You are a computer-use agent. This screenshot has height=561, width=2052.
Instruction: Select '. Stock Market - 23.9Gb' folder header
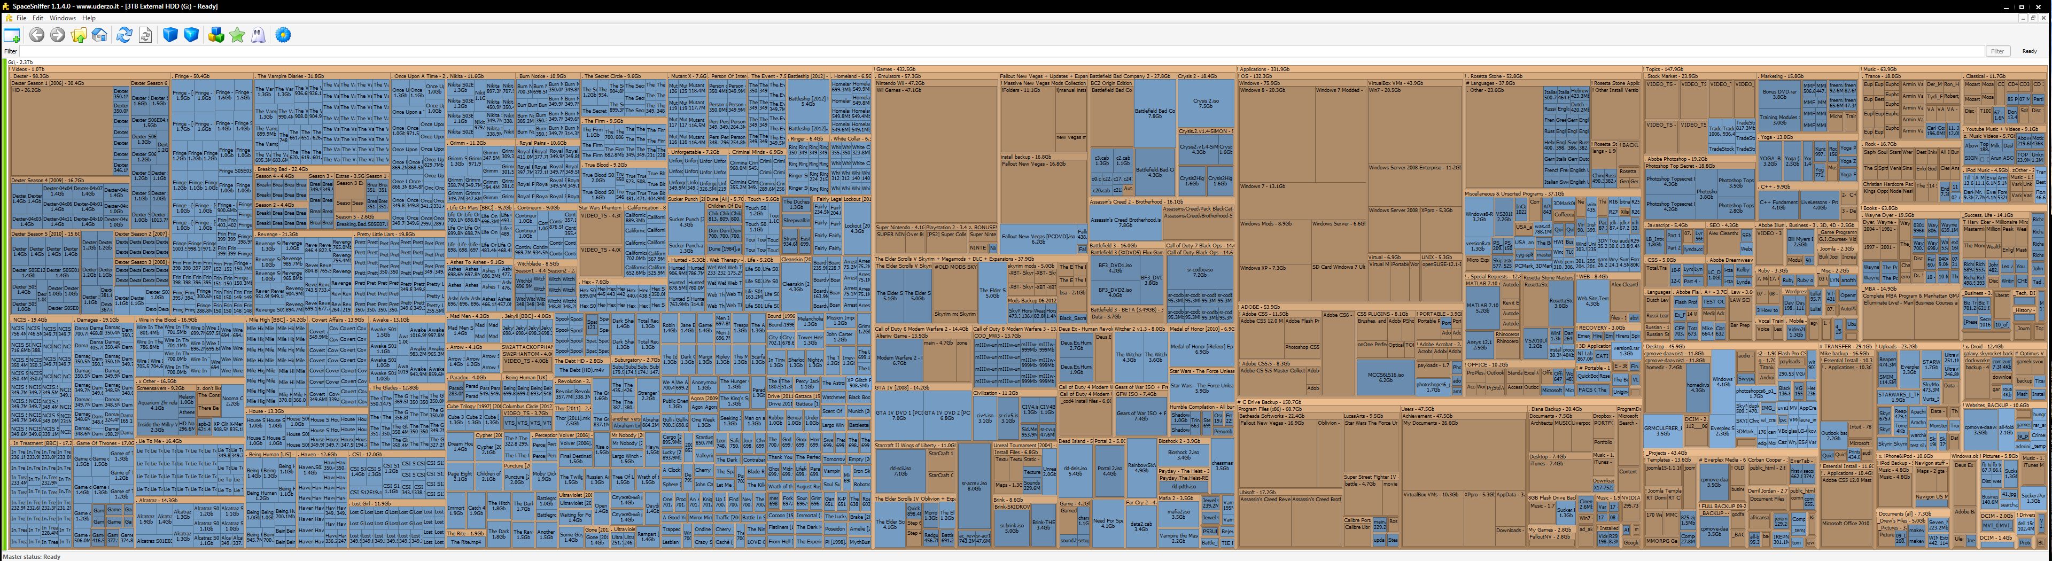pyautogui.click(x=1700, y=76)
